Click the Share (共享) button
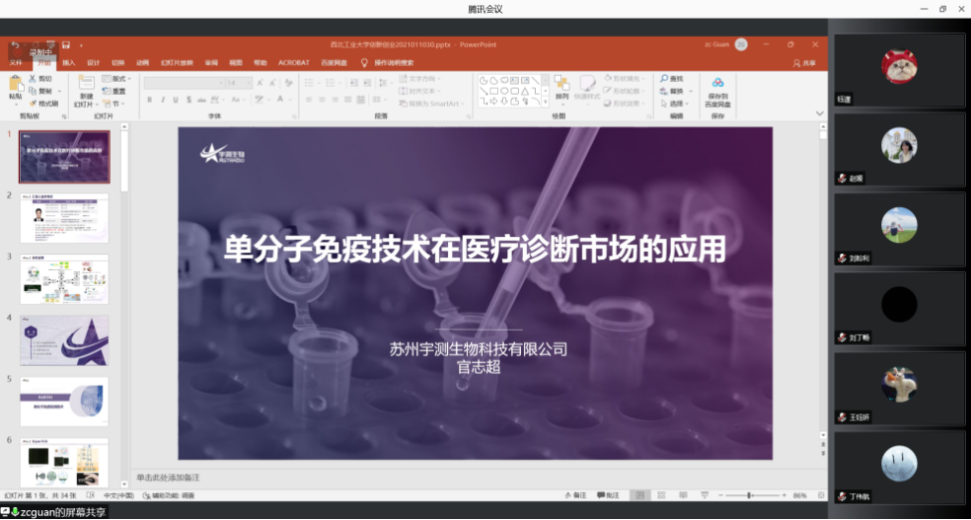971x520 pixels. pos(804,62)
